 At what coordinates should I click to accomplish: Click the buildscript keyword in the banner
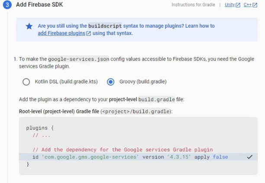[x=105, y=26]
